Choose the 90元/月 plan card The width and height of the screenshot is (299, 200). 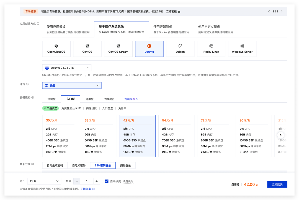tap(254, 136)
